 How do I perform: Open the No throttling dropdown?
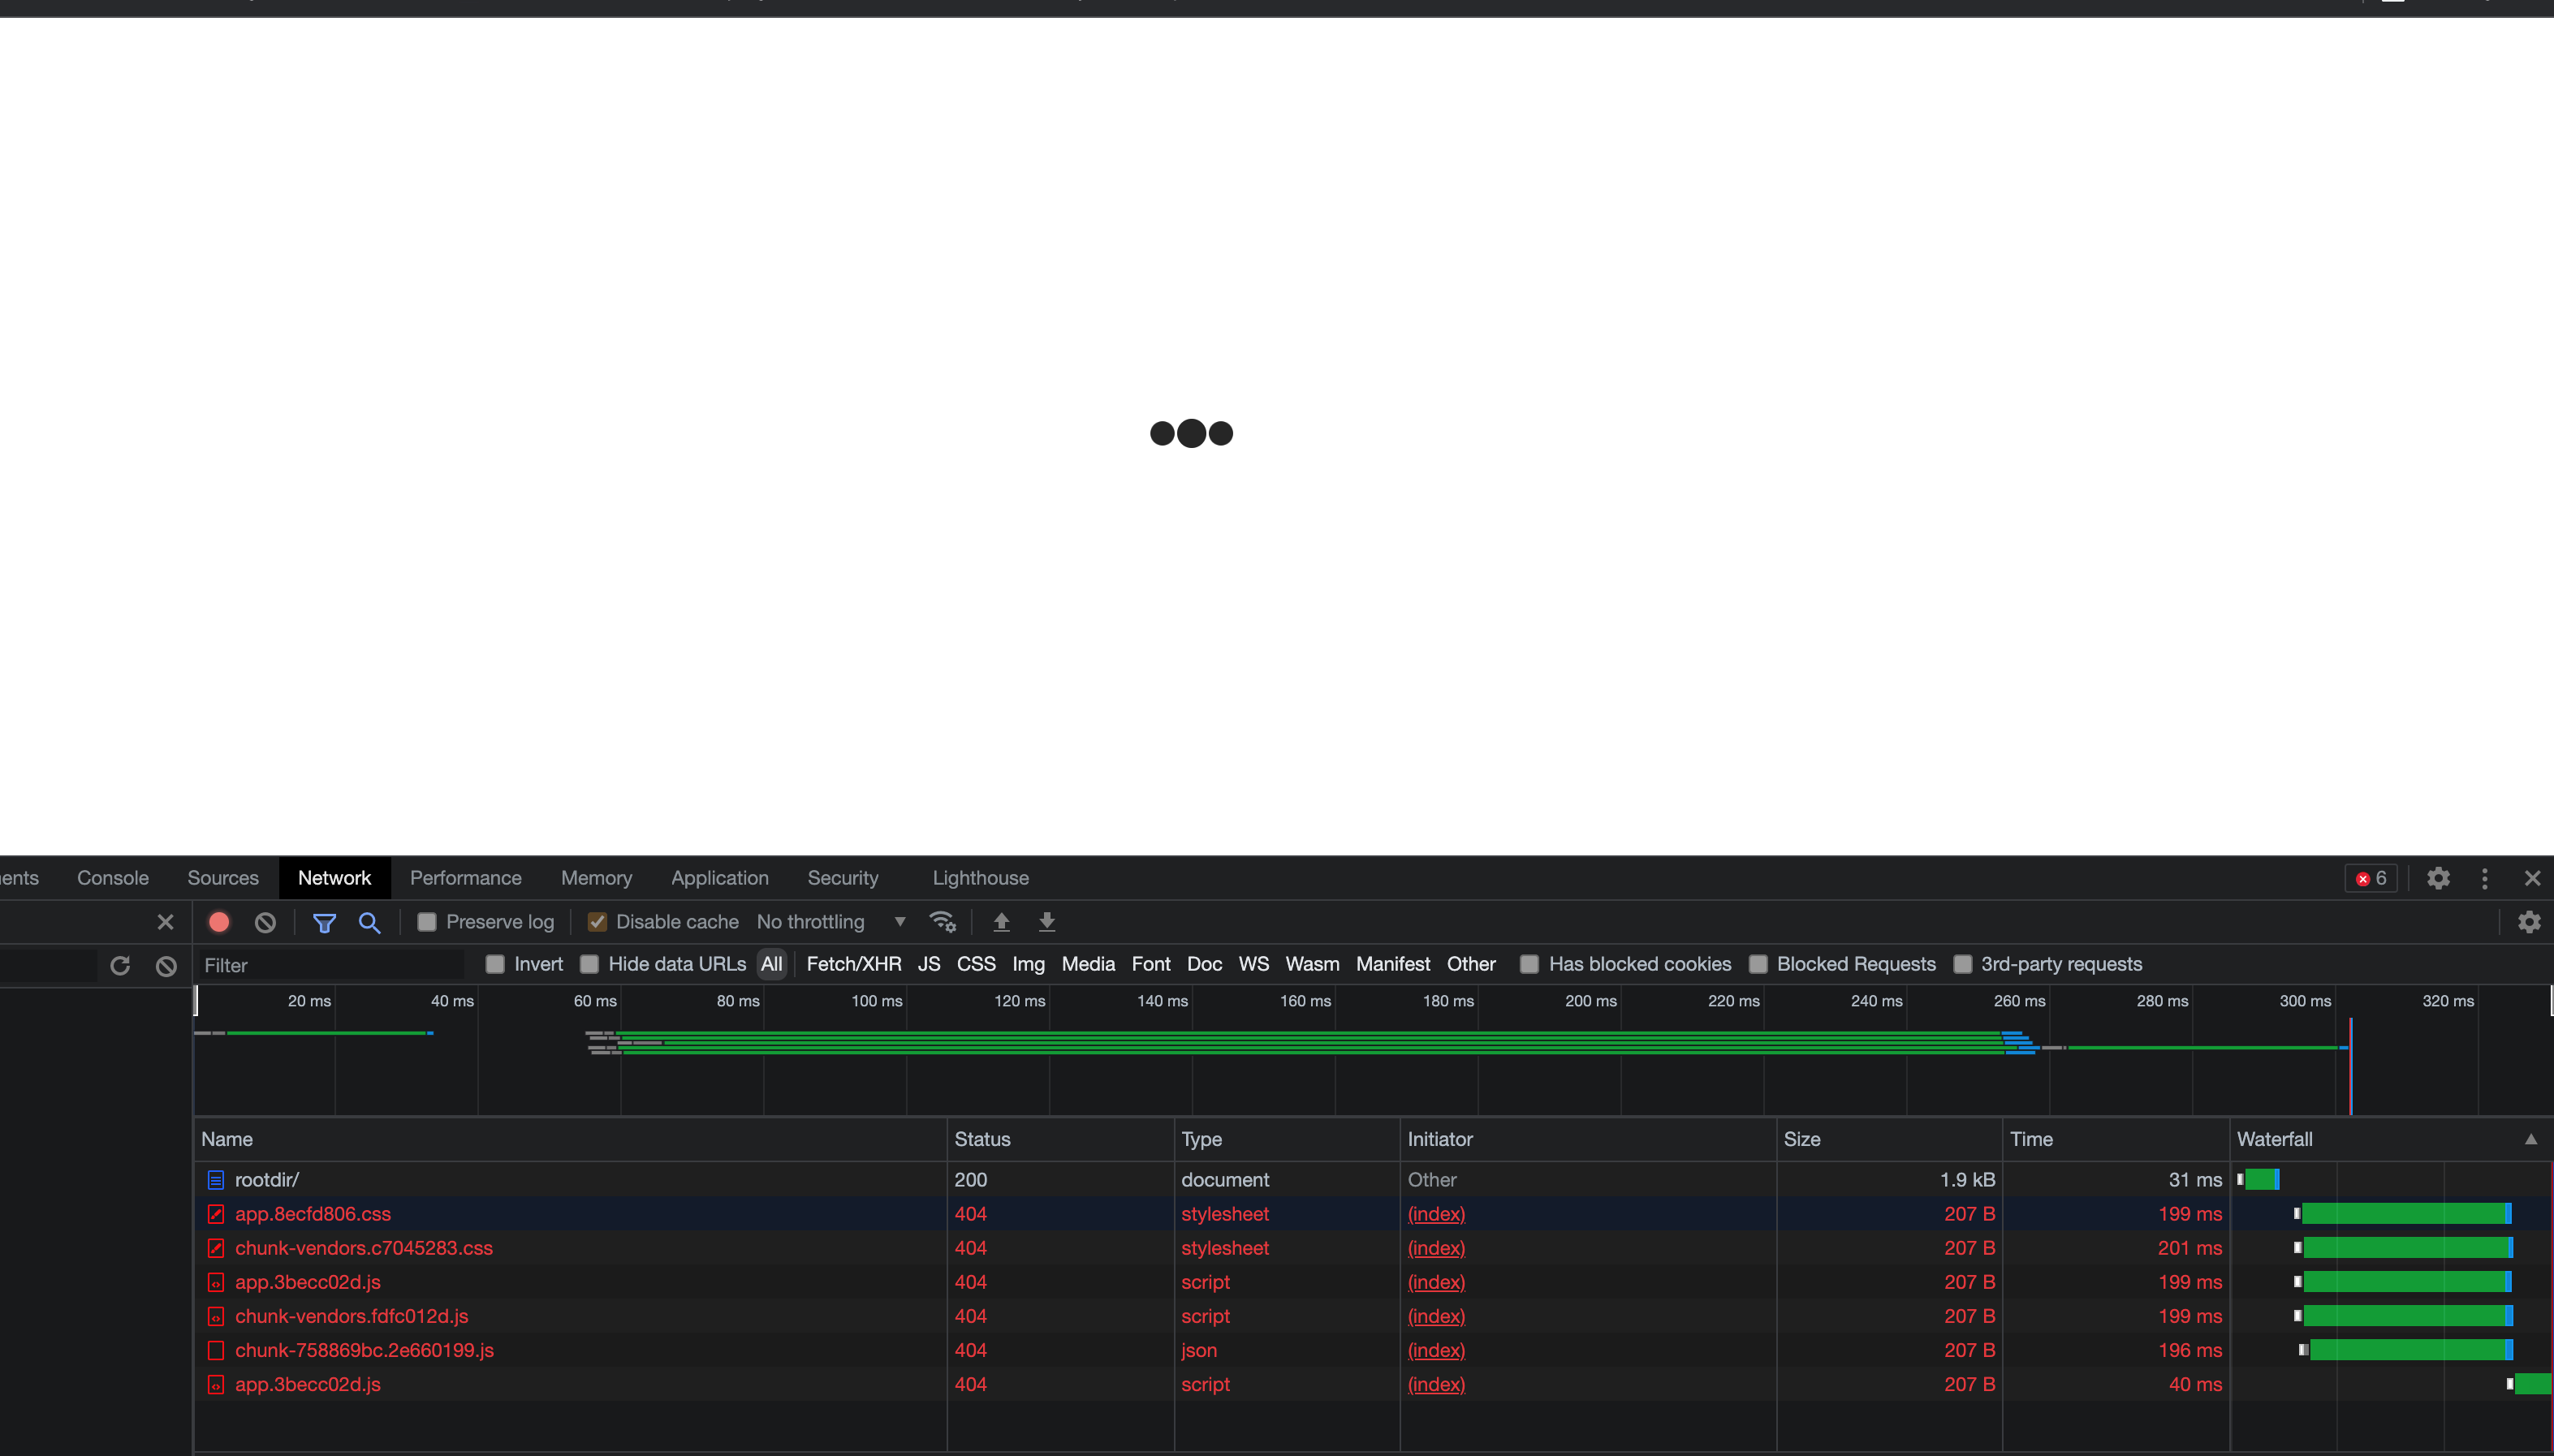[830, 921]
